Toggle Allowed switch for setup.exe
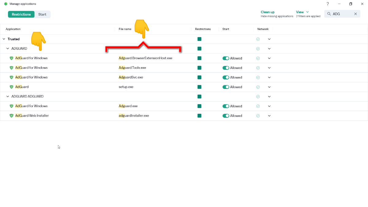The image size is (368, 207). [226, 87]
